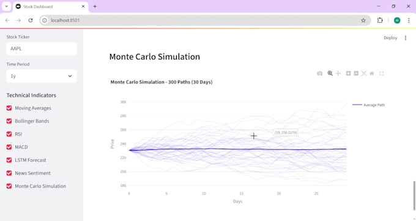416x221 pixels.
Task: Open the Chrome three-dot menu
Action: click(409, 20)
